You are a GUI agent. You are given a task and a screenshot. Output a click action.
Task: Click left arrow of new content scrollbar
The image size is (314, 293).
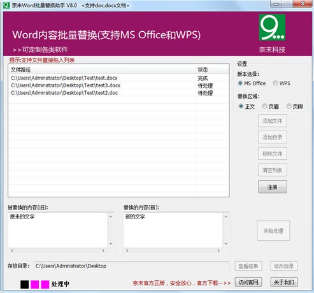(127, 250)
